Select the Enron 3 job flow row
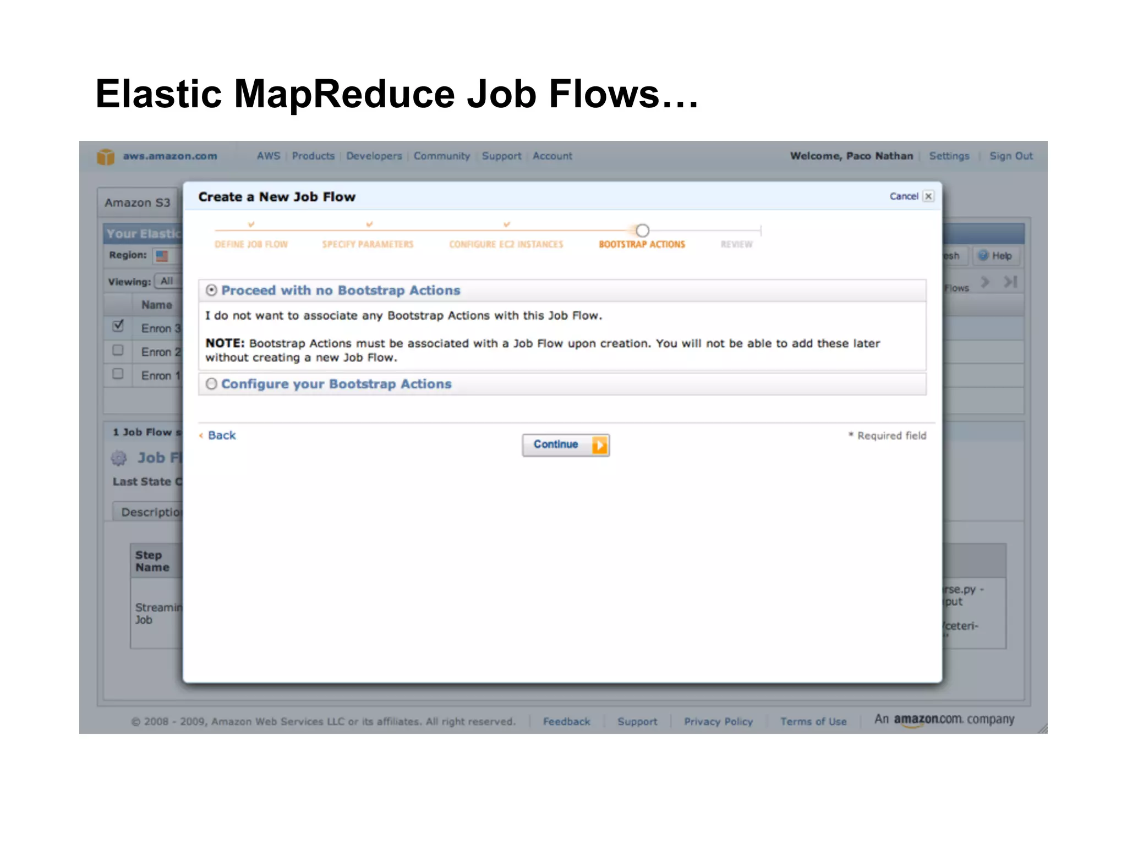 [x=161, y=328]
